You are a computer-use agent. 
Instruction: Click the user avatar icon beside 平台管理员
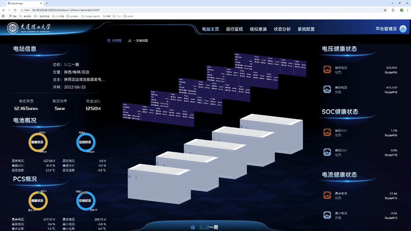pos(403,29)
